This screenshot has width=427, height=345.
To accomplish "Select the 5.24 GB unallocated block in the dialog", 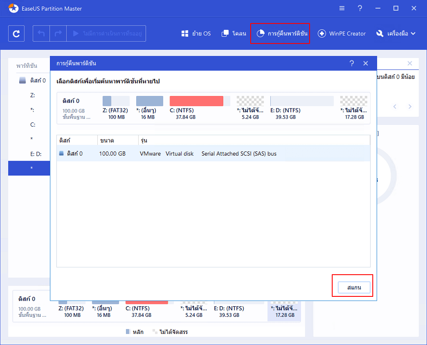I will tap(250, 107).
